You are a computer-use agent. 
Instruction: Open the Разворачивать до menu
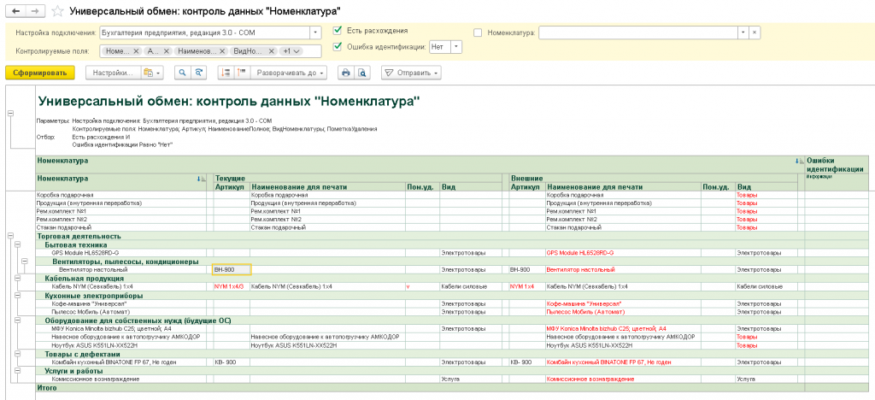(288, 73)
